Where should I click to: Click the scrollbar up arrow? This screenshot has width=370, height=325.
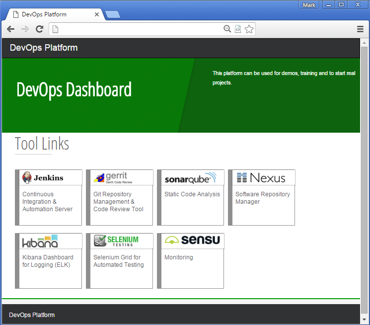click(x=365, y=43)
